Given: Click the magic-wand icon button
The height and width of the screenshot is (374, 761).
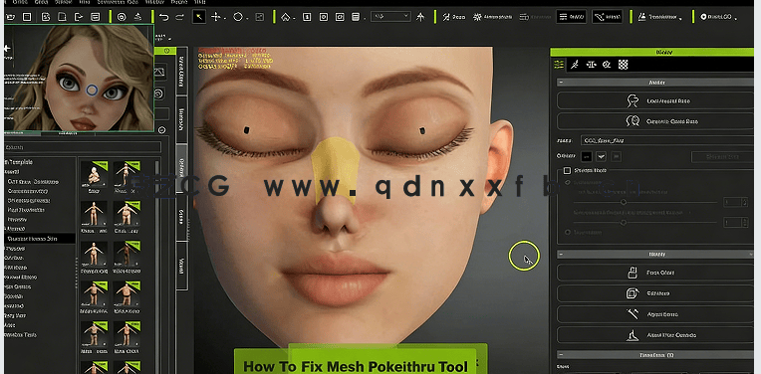Looking at the screenshot, I should click(655, 314).
